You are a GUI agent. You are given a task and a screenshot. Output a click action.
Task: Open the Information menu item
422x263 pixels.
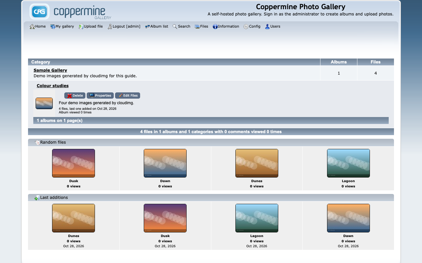coord(226,26)
